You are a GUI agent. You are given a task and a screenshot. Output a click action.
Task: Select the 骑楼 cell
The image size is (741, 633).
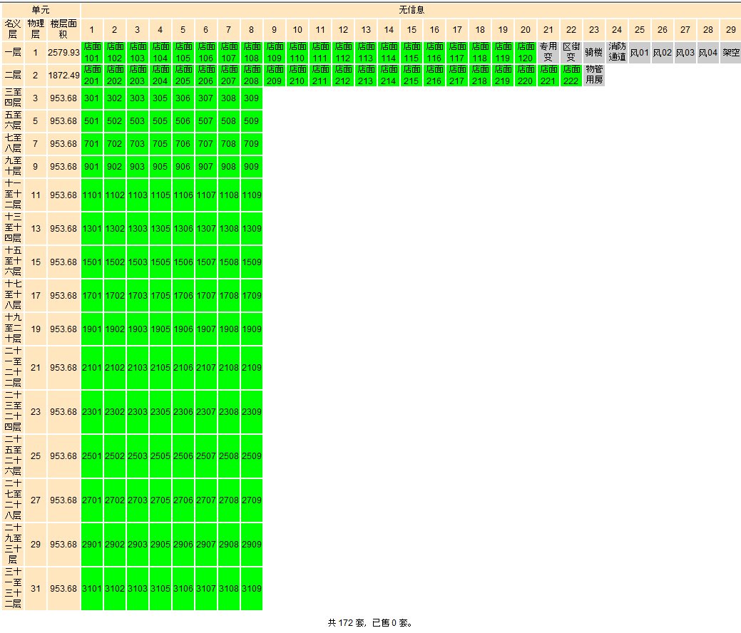[594, 53]
